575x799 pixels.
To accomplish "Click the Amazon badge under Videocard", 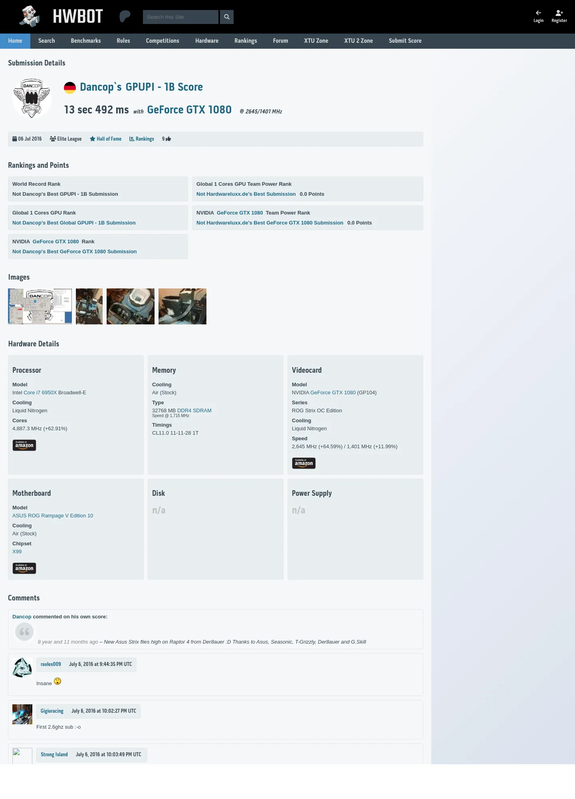I will pyautogui.click(x=304, y=463).
